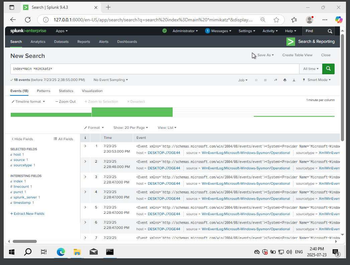Expand event row 2
This screenshot has height=265, width=350.
[85, 161]
